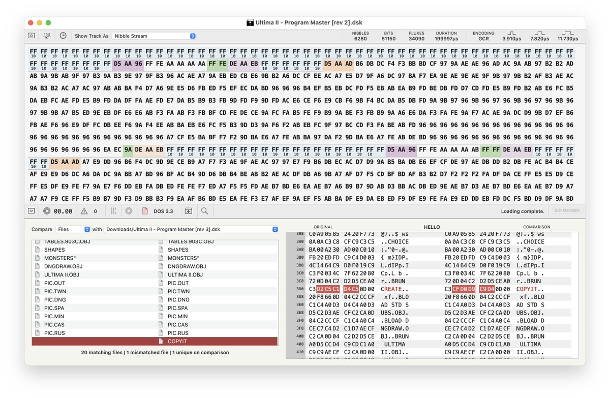Click the file icon beside original PIC.SPA

[x=37, y=308]
